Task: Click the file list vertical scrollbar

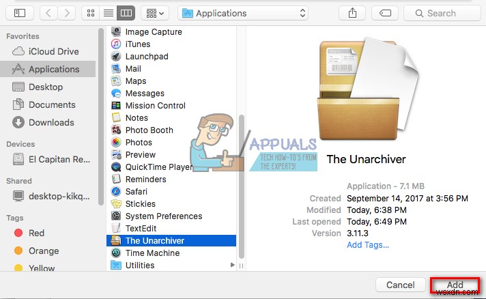Action: pos(242,187)
